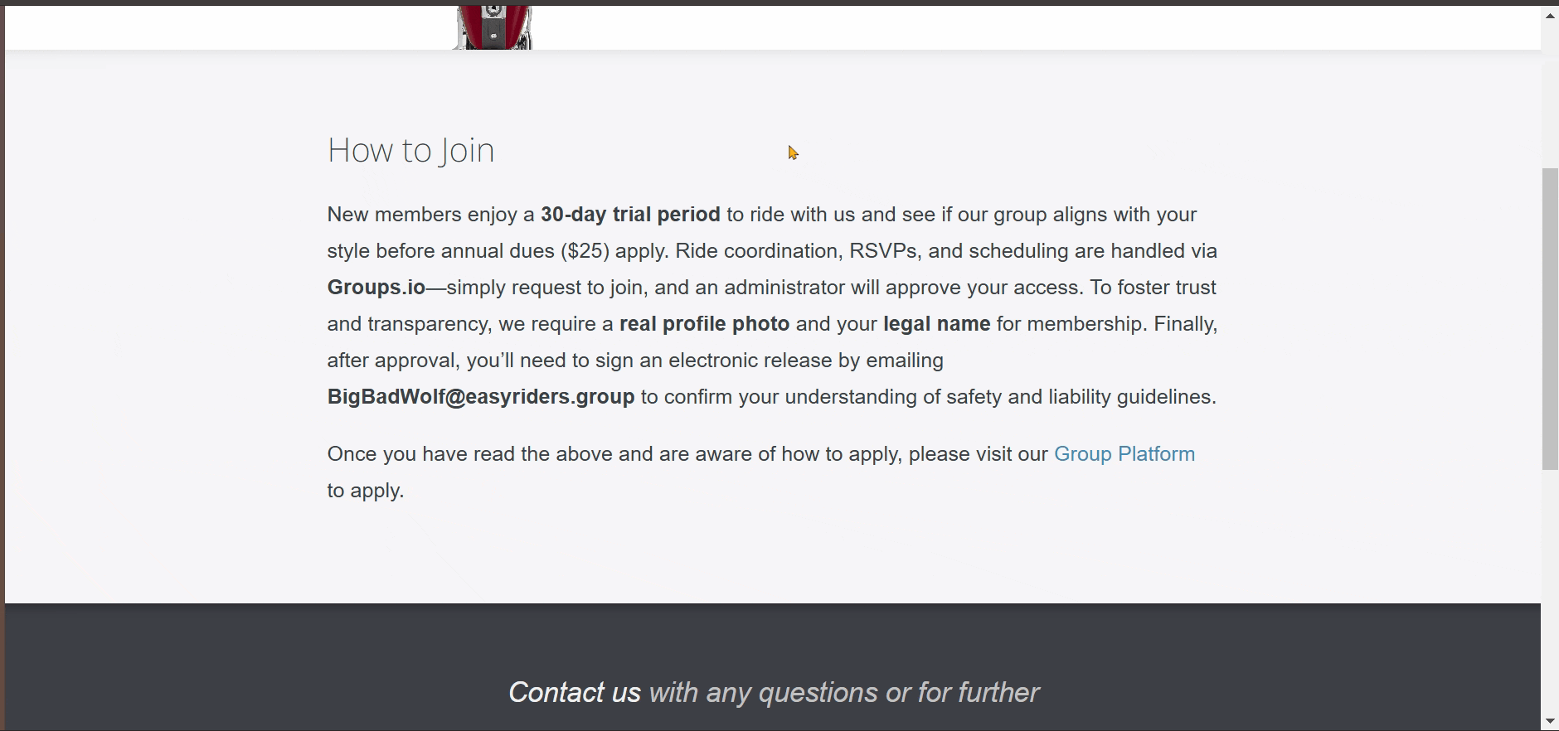Click the bold Groups.io text

(376, 288)
